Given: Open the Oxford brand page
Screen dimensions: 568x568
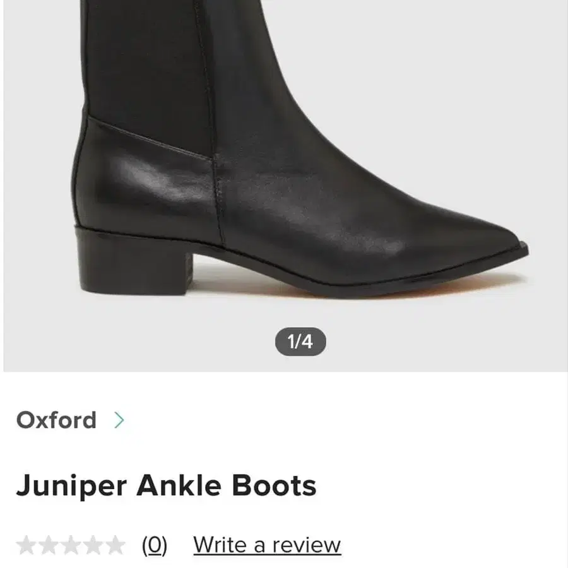Looking at the screenshot, I should click(56, 420).
